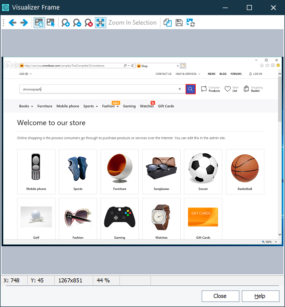Image resolution: width=285 pixels, height=307 pixels.
Task: Select the Furniture chair category thumbnail
Action: 119,171
